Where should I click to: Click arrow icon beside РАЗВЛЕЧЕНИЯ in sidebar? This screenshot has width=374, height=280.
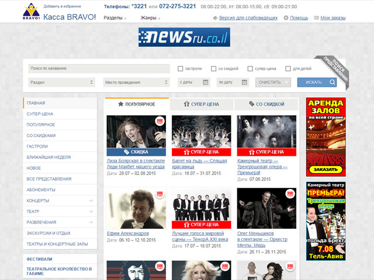[x=91, y=222]
